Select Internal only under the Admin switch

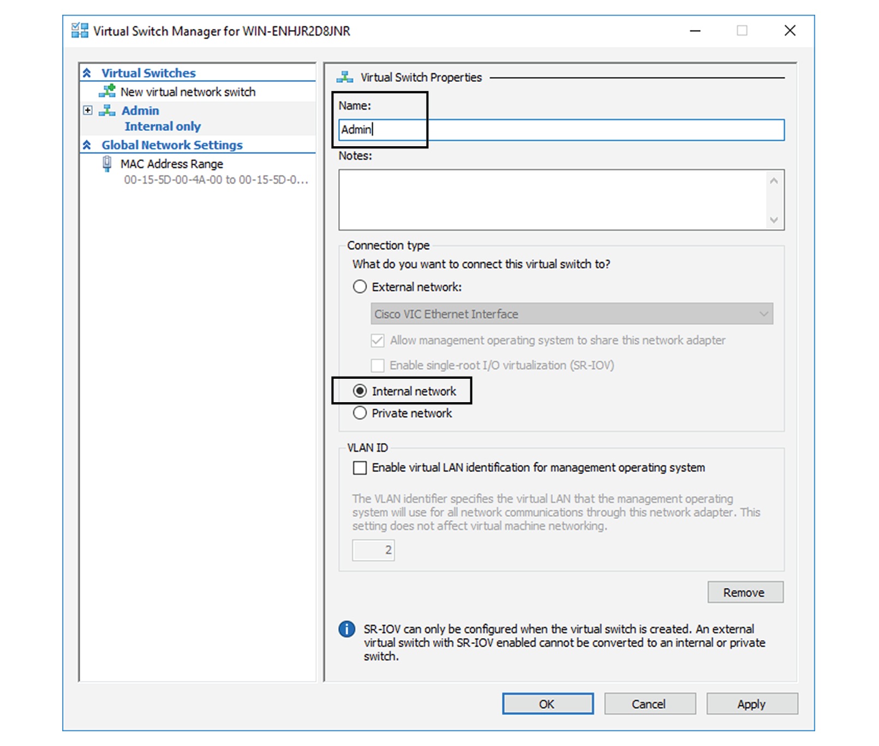(x=163, y=126)
